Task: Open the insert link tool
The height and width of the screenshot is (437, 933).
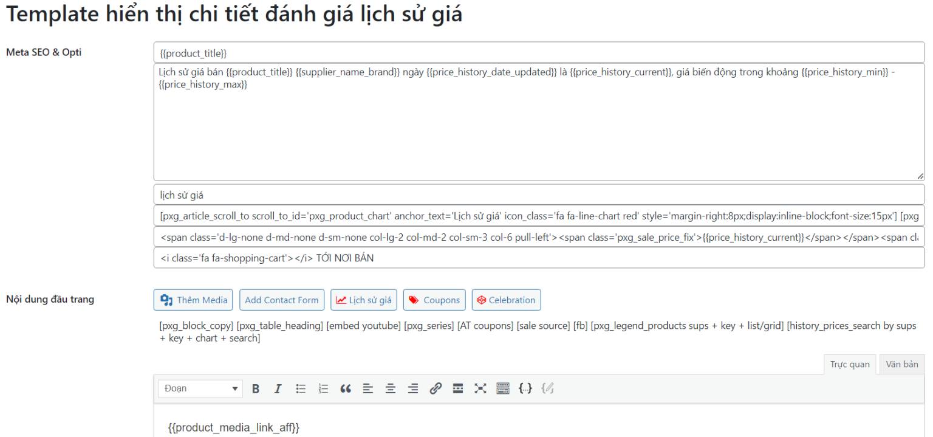Action: pyautogui.click(x=435, y=388)
